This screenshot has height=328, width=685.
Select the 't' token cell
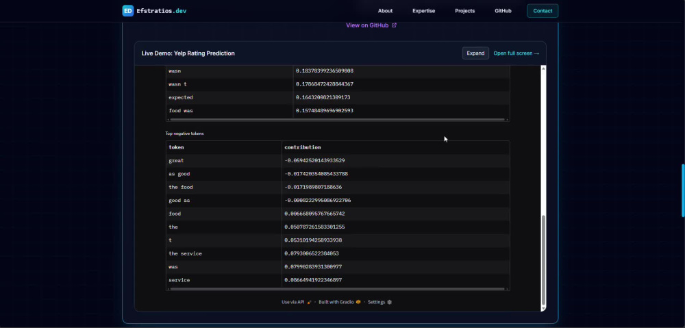click(x=224, y=240)
